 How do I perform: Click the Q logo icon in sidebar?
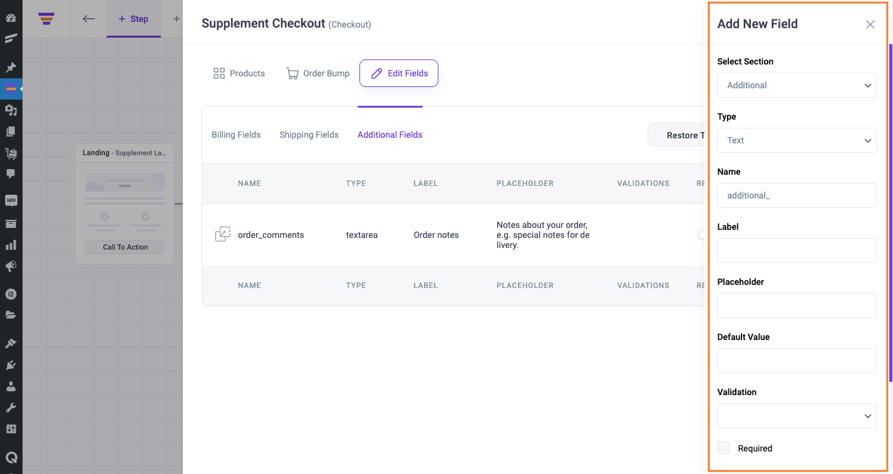coord(11,457)
